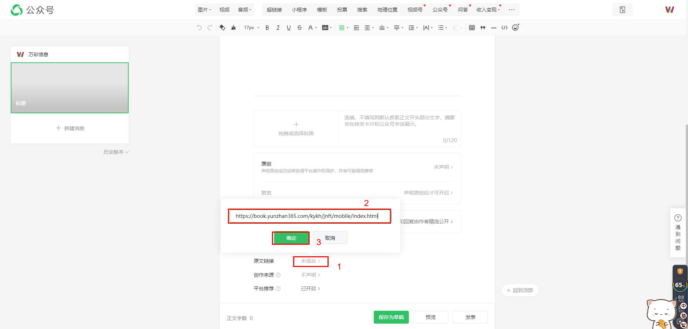
Task: Open the 创作来源 setting showing 不声明
Action: pyautogui.click(x=310, y=275)
